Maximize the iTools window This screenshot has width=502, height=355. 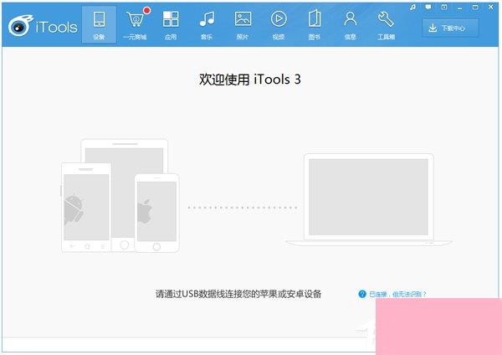click(x=475, y=7)
